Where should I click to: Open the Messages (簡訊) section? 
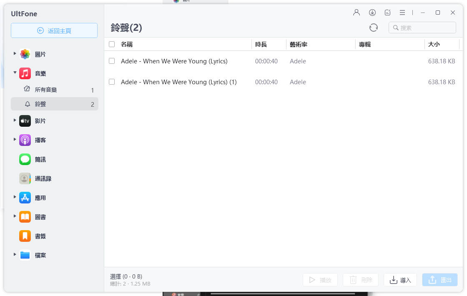(40, 159)
